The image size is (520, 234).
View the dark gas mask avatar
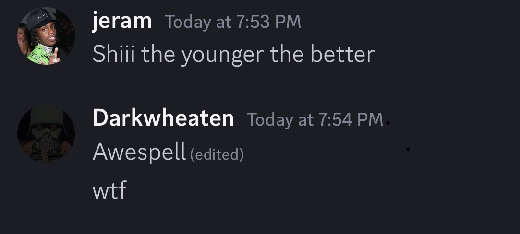(x=46, y=133)
